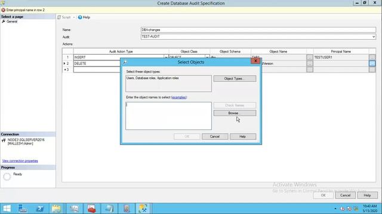Click the object name ellipsis in row 1
The width and height of the screenshot is (382, 214).
[x=310, y=57]
